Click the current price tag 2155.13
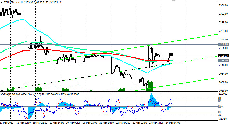 (x=223, y=56)
